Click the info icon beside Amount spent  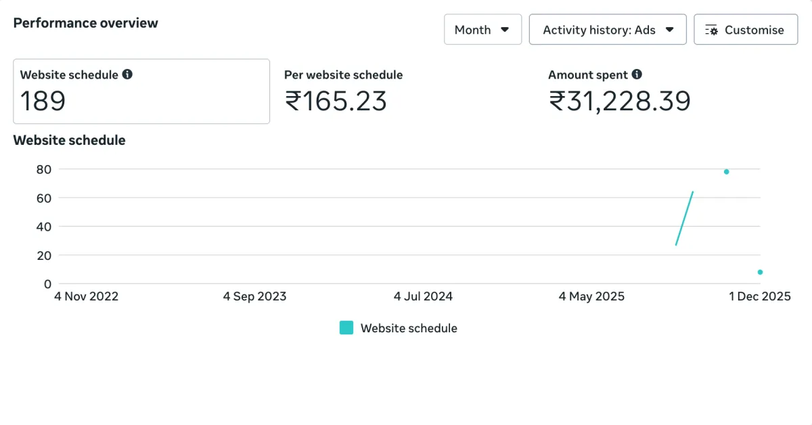[637, 74]
